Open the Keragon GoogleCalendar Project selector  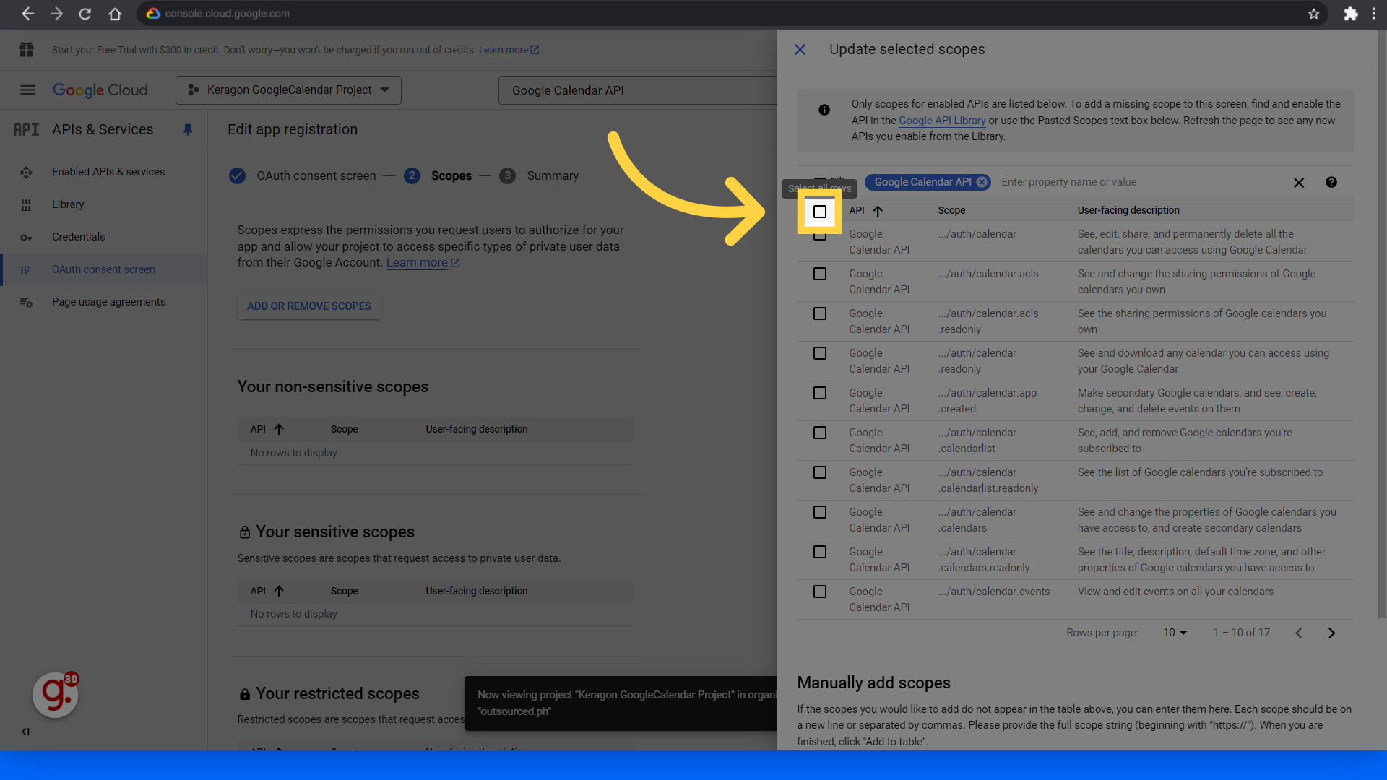(x=288, y=90)
